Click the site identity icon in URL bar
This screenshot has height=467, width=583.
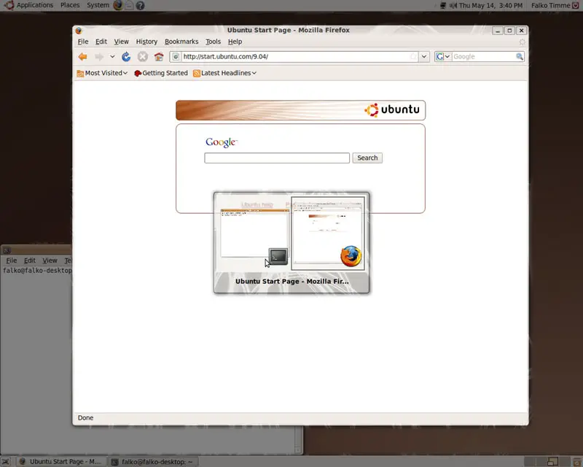(176, 57)
